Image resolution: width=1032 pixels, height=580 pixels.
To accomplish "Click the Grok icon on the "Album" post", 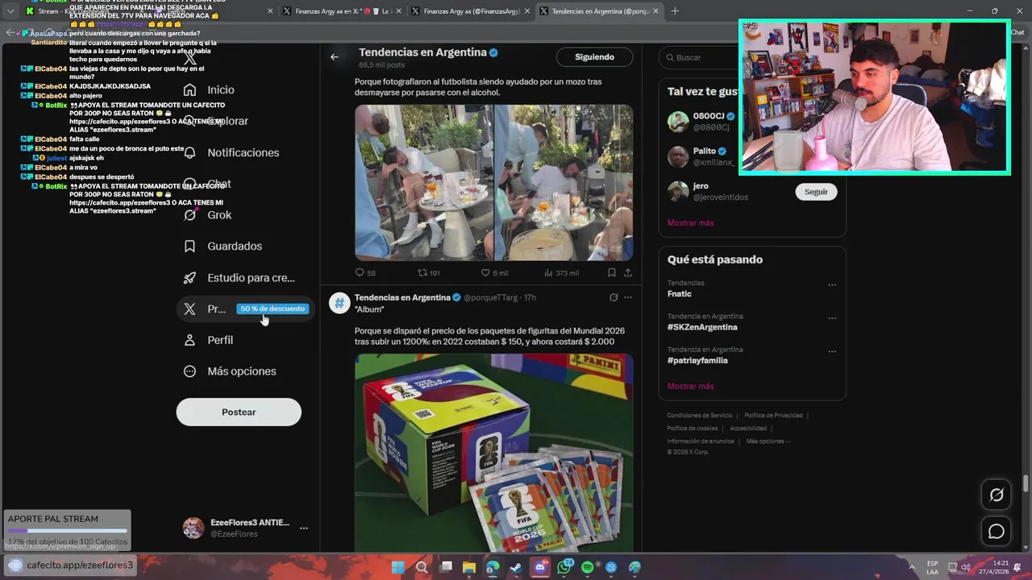I will tap(614, 297).
